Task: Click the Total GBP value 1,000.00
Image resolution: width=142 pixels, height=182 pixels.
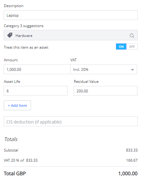Action: pos(128,173)
